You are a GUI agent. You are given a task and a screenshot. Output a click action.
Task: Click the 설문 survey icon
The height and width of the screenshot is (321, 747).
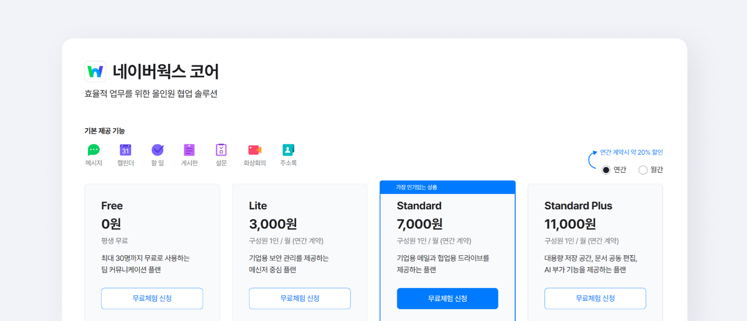221,151
